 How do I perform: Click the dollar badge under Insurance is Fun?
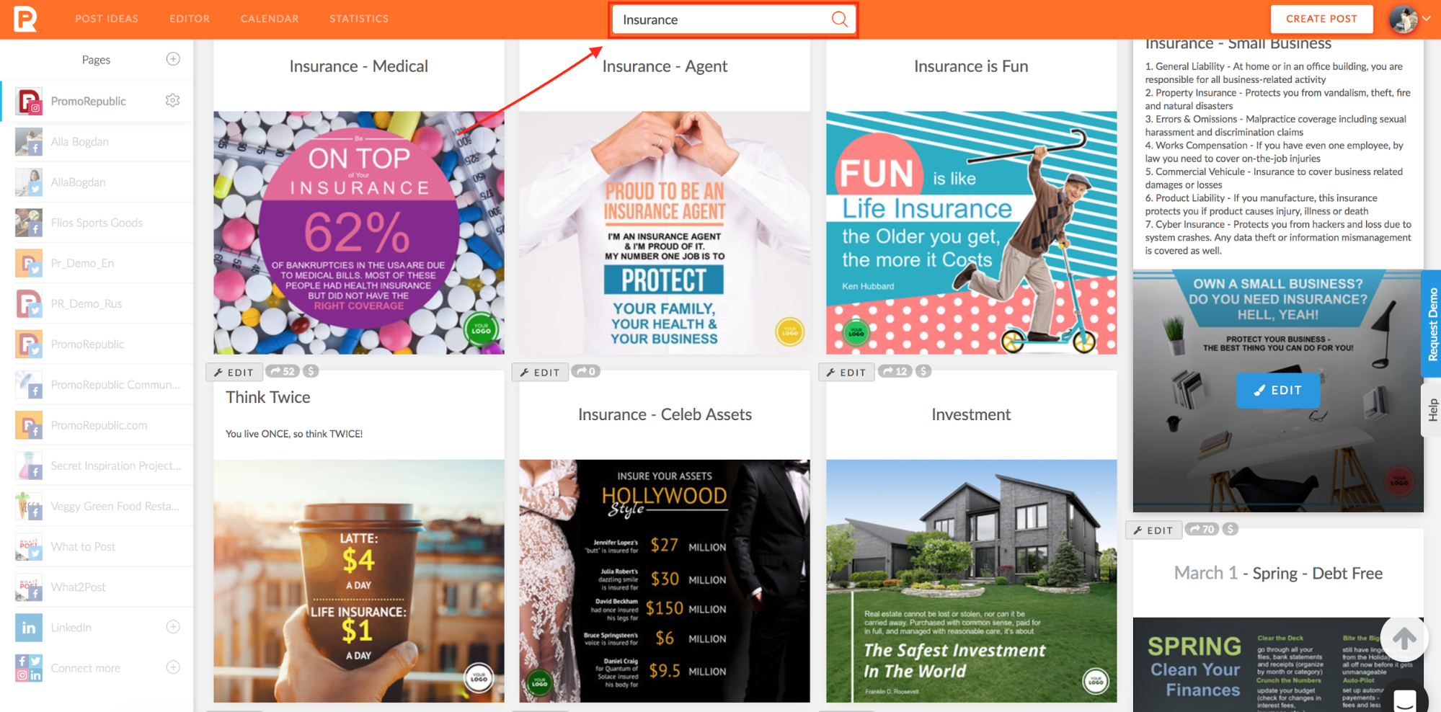coord(923,371)
